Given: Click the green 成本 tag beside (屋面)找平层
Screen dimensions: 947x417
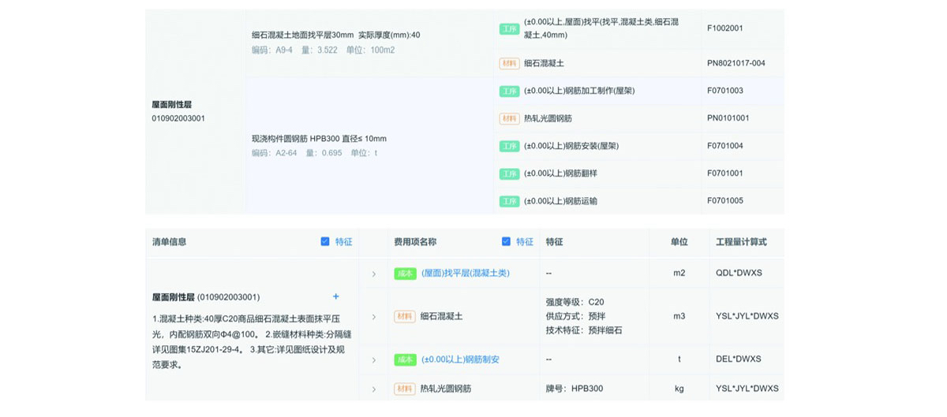Looking at the screenshot, I should click(405, 274).
